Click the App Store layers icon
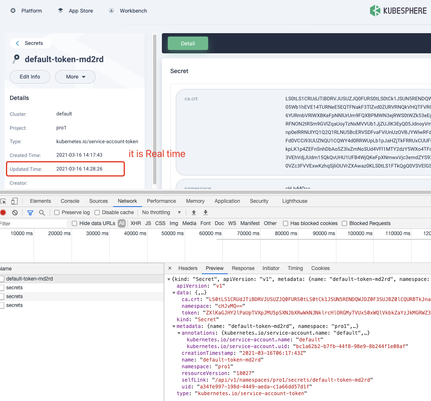431x401 pixels. (61, 10)
